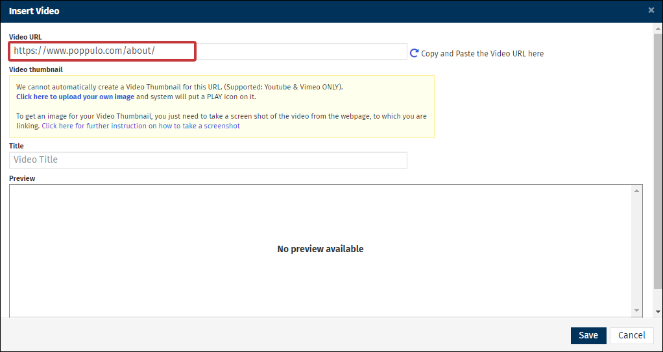Click the 'Video thumbnail' section label
Viewport: 663px width, 352px height.
[36, 69]
